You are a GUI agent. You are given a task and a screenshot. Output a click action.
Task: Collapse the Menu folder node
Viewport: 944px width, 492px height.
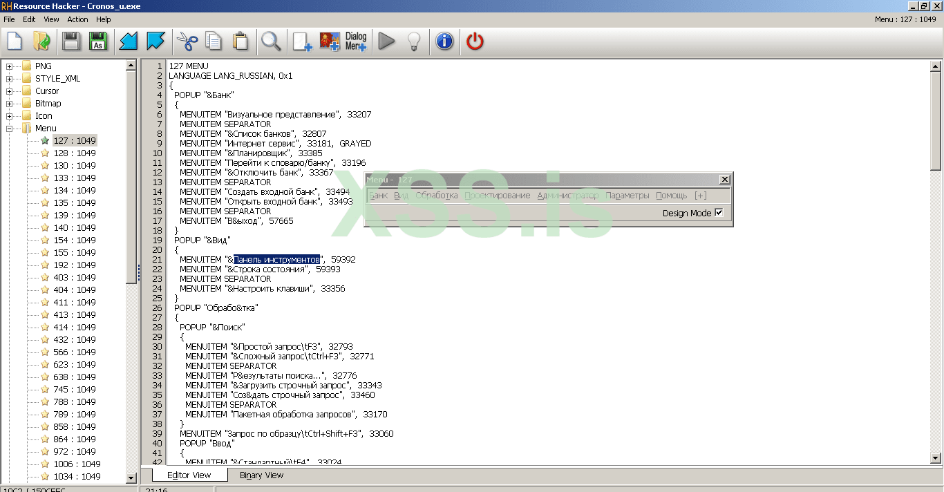[9, 129]
